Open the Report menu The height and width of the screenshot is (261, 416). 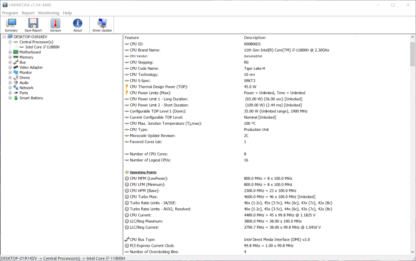pyautogui.click(x=28, y=13)
